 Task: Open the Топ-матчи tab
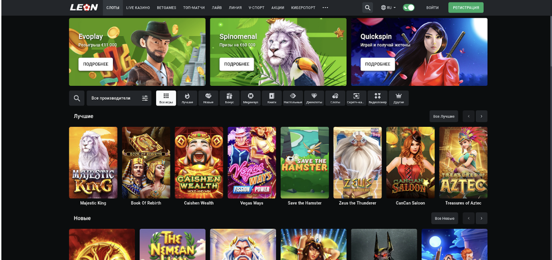coord(194,8)
